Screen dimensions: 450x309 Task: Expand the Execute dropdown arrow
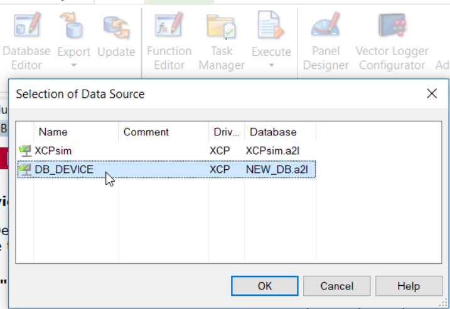pos(271,65)
